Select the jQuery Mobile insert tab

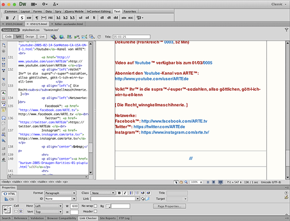point(74,11)
